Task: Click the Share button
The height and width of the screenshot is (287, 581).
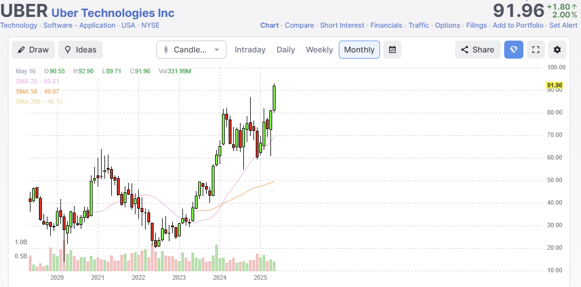Action: point(478,50)
